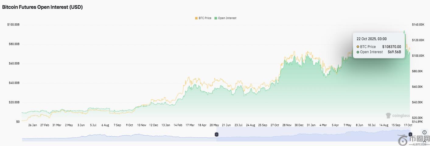The image size is (430, 146).
Task: Click the orange BTC Price dot in tooltip
Action: pos(358,47)
